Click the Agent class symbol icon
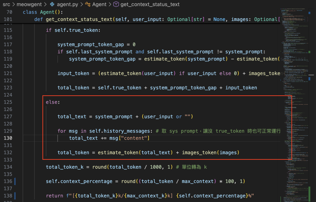Viewport: 316px width, 202px height. 88,4
